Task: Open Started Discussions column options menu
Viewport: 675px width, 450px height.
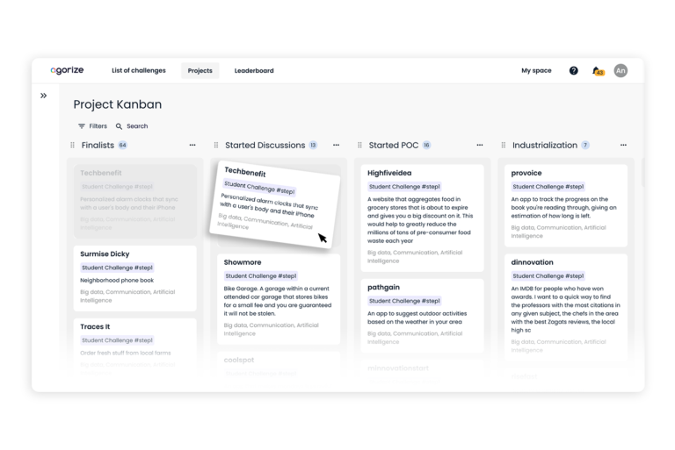Action: [336, 146]
